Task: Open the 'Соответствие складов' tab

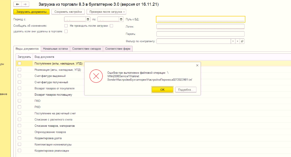Action: [86, 49]
